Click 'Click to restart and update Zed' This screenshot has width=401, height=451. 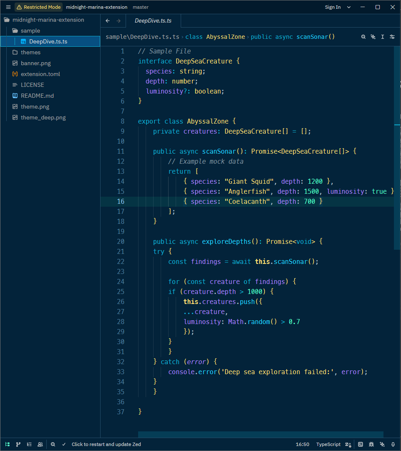coord(106,444)
